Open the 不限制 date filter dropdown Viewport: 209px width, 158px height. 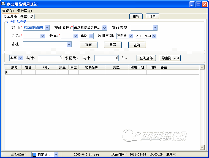click(131, 36)
